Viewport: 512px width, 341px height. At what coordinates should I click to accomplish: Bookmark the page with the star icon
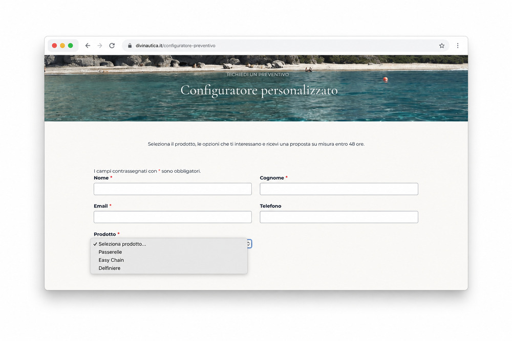tap(442, 46)
